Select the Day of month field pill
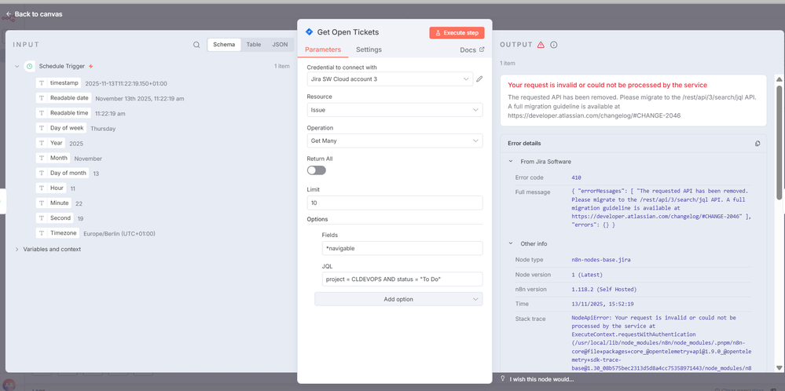 click(63, 173)
